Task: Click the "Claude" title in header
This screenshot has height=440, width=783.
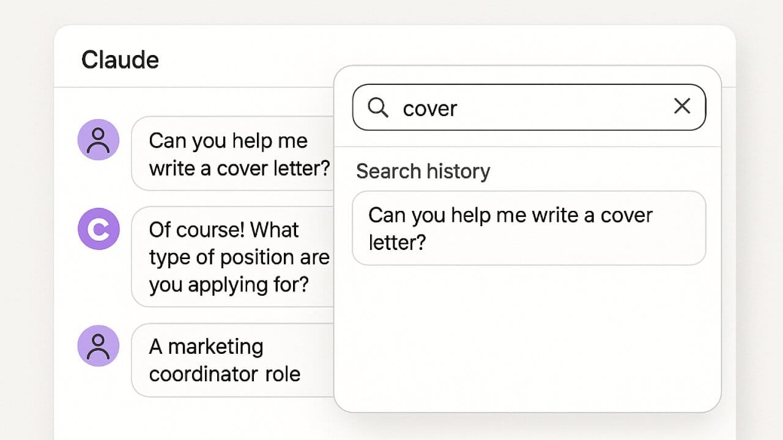Action: (120, 60)
